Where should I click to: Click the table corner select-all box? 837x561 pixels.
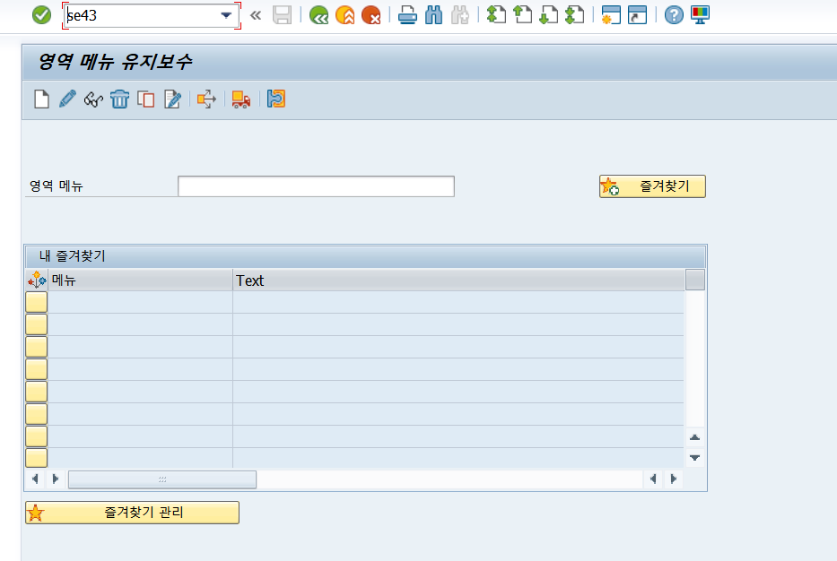tap(695, 280)
